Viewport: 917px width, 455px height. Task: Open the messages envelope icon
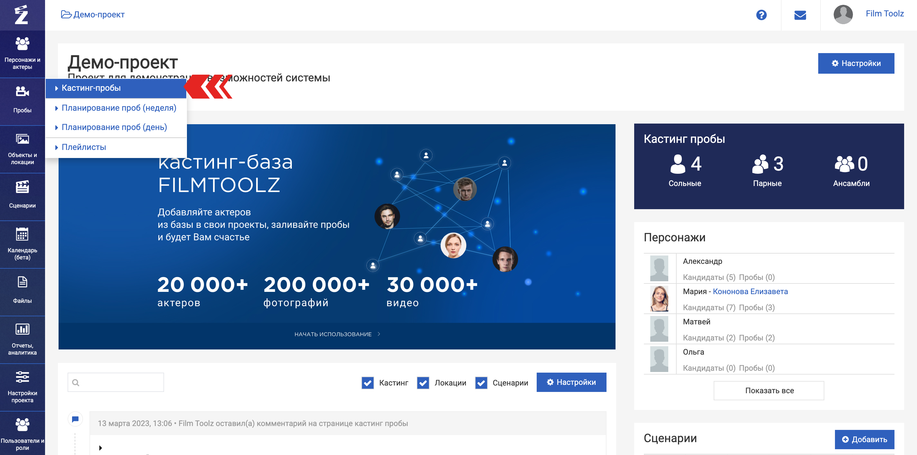800,15
